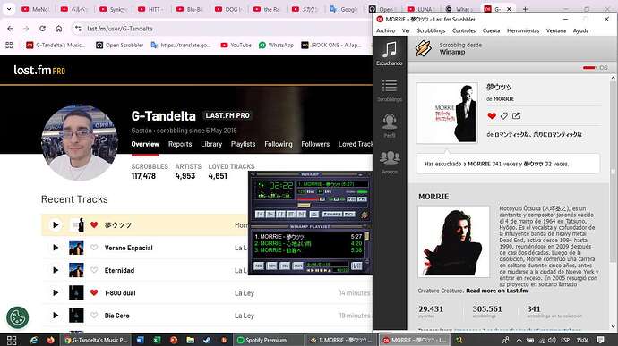Screen dimensions: 618x346
Task: Click SEL button in Winamp playlist
Action: click(x=285, y=266)
